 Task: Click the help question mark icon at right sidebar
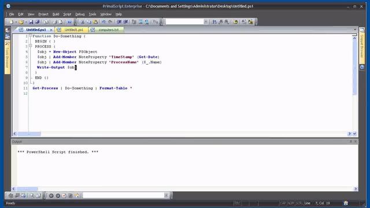(x=362, y=67)
